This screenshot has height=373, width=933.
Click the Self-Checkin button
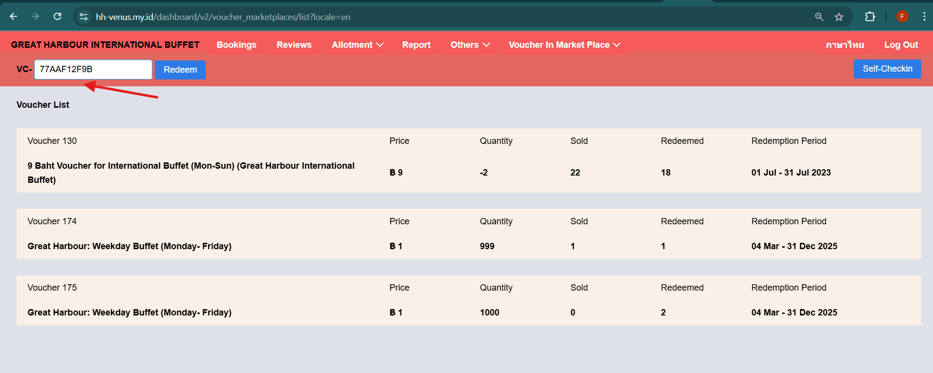[887, 69]
